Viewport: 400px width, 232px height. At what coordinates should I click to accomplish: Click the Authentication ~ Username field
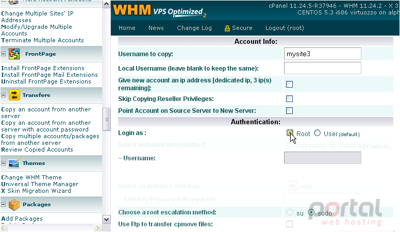pos(323,158)
